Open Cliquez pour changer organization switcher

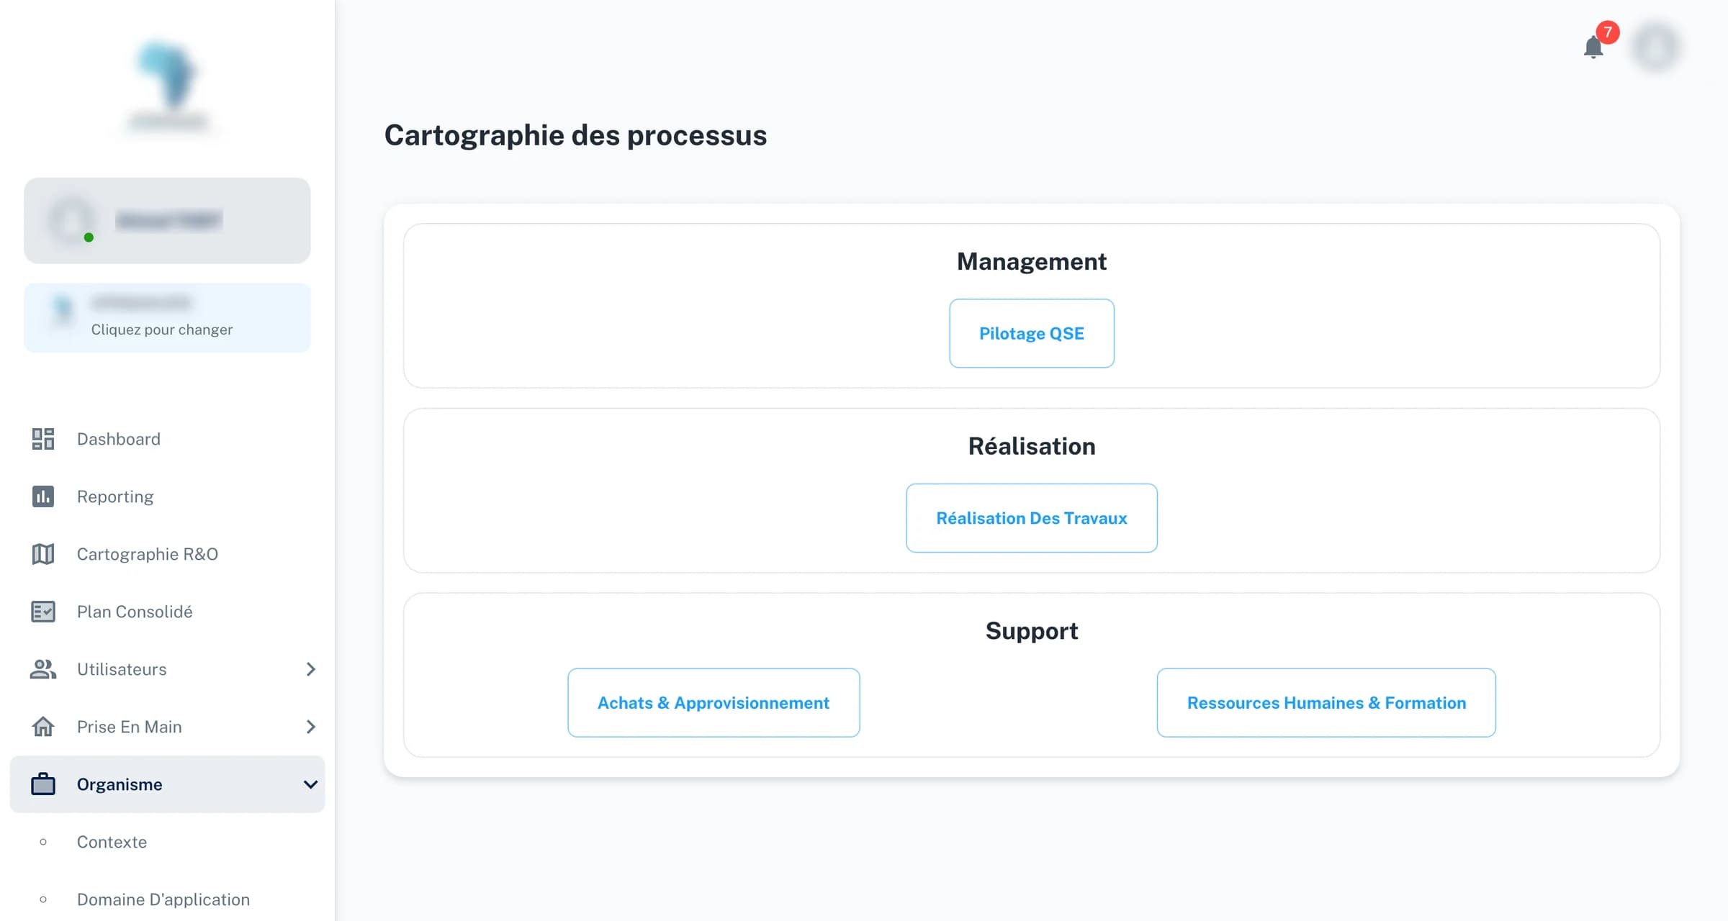[167, 317]
